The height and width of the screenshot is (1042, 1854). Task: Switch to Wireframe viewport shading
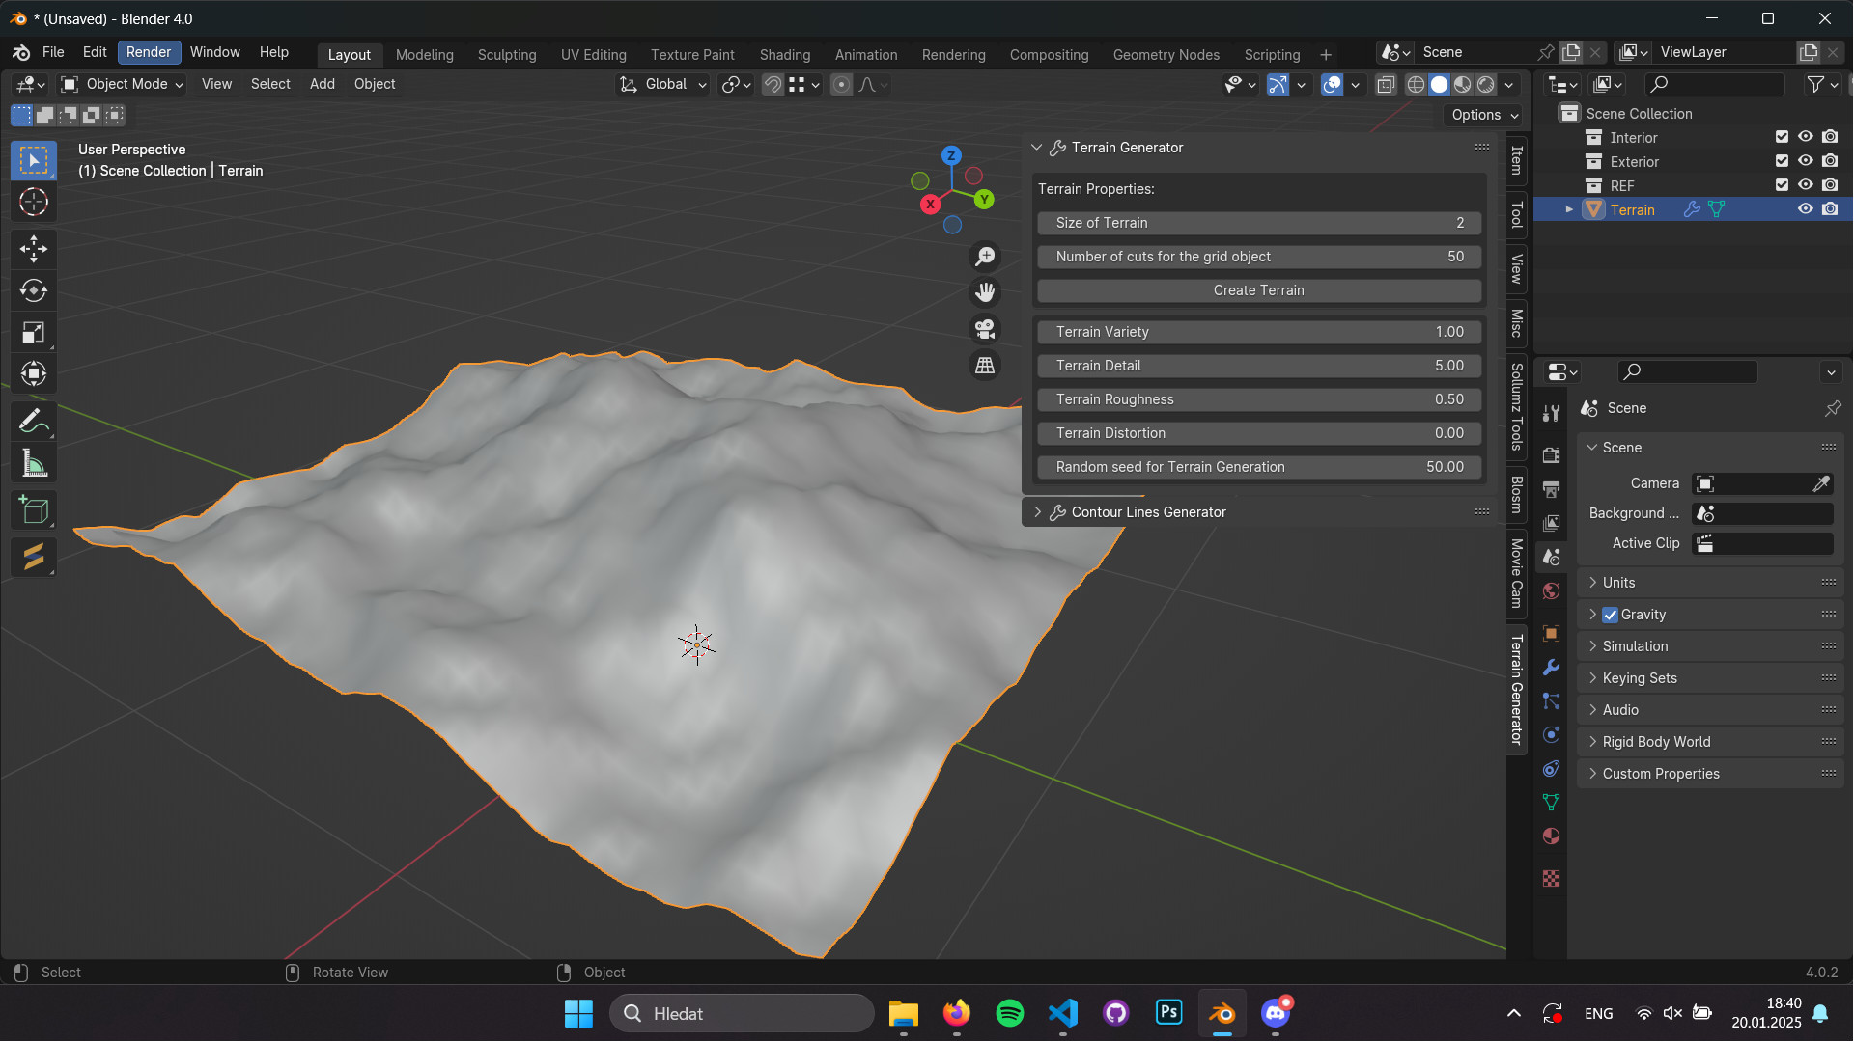point(1416,85)
